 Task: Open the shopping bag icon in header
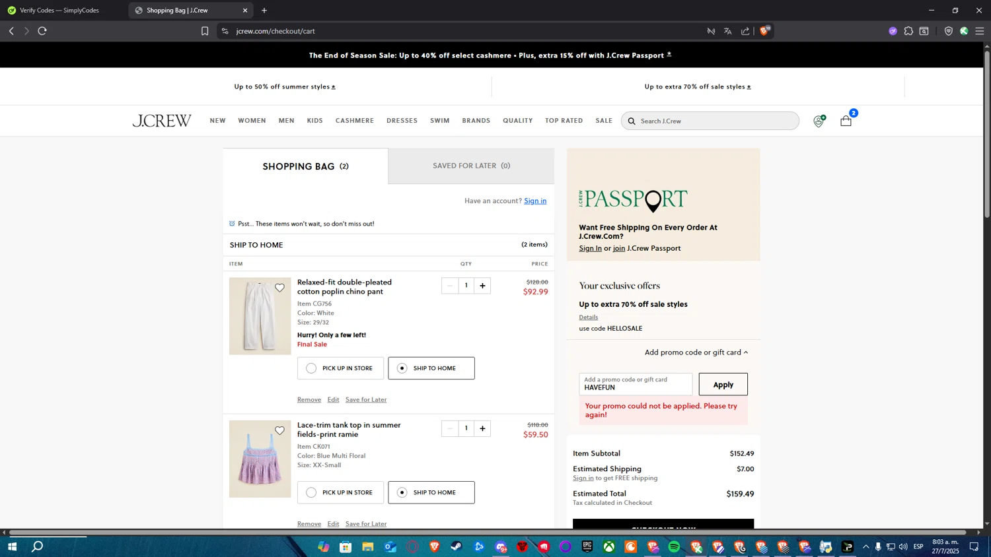[846, 121]
